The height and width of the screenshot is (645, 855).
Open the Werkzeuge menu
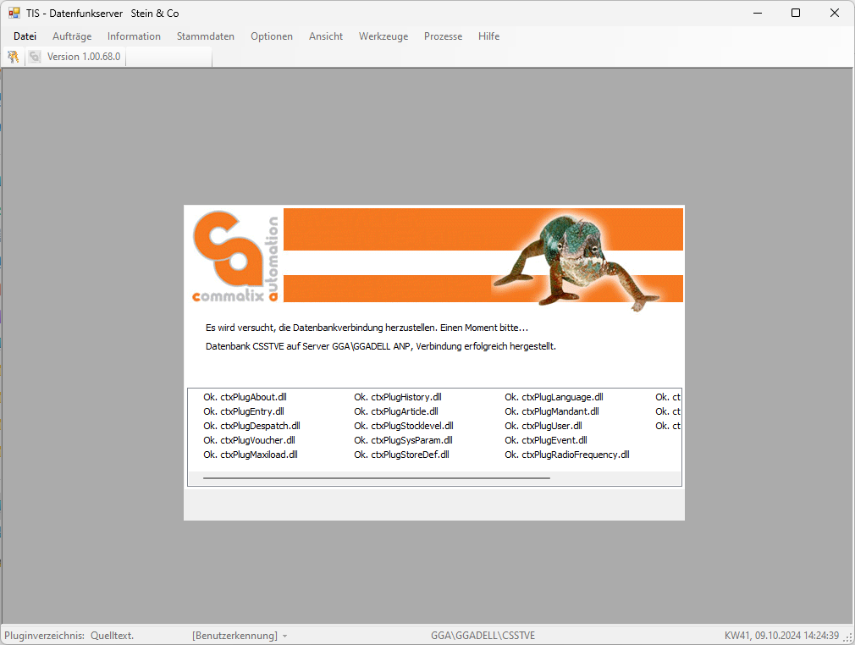(x=383, y=36)
